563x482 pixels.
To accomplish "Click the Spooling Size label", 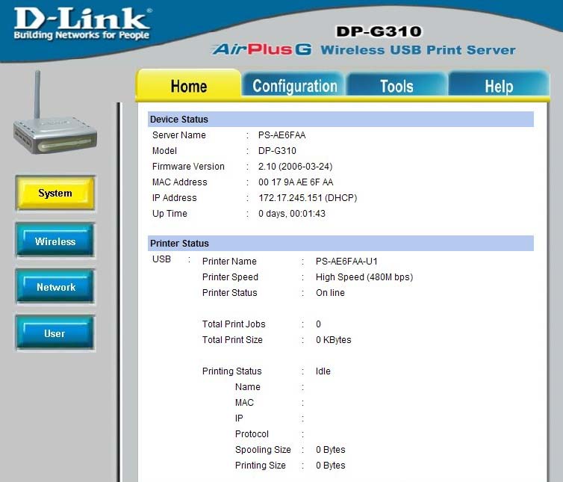I will (x=263, y=450).
